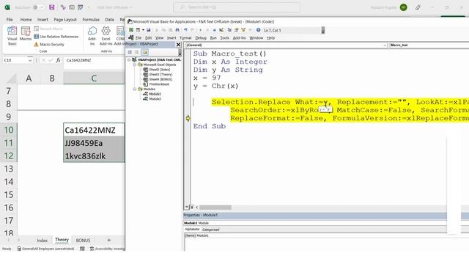Screen dimensions: 469x264
Task: Switch to Categorized tab in Properties
Action: tap(210, 230)
